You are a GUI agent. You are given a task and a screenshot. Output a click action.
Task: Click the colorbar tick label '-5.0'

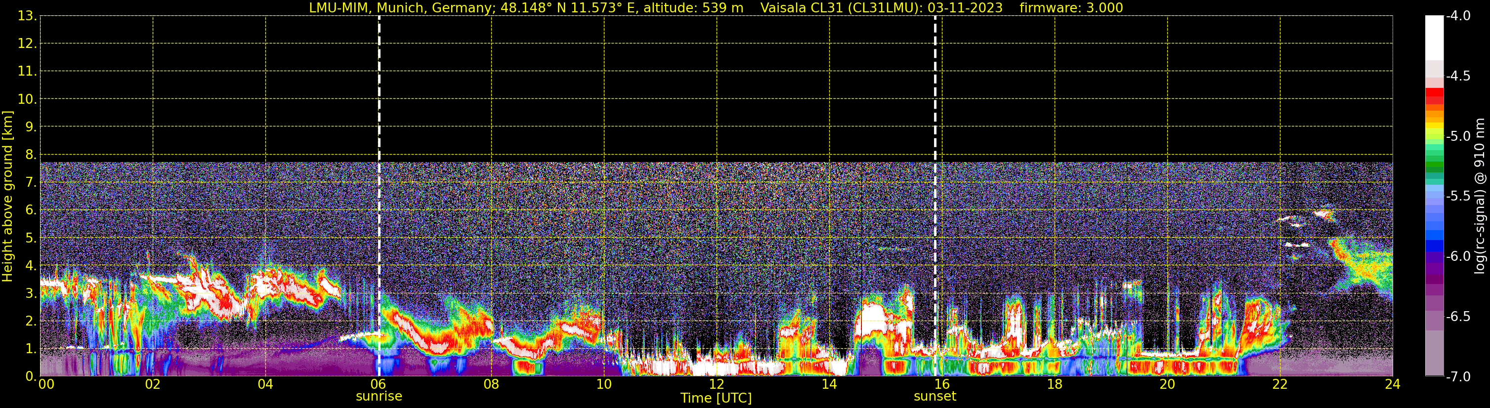point(1457,136)
